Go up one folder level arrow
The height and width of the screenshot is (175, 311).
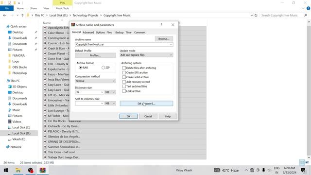[x=22, y=15]
